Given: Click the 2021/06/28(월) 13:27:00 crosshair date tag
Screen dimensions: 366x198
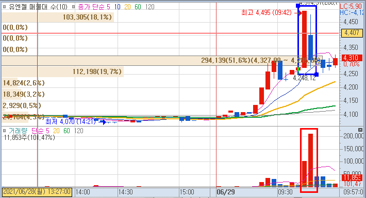Looking at the screenshot, I should tap(37, 192).
